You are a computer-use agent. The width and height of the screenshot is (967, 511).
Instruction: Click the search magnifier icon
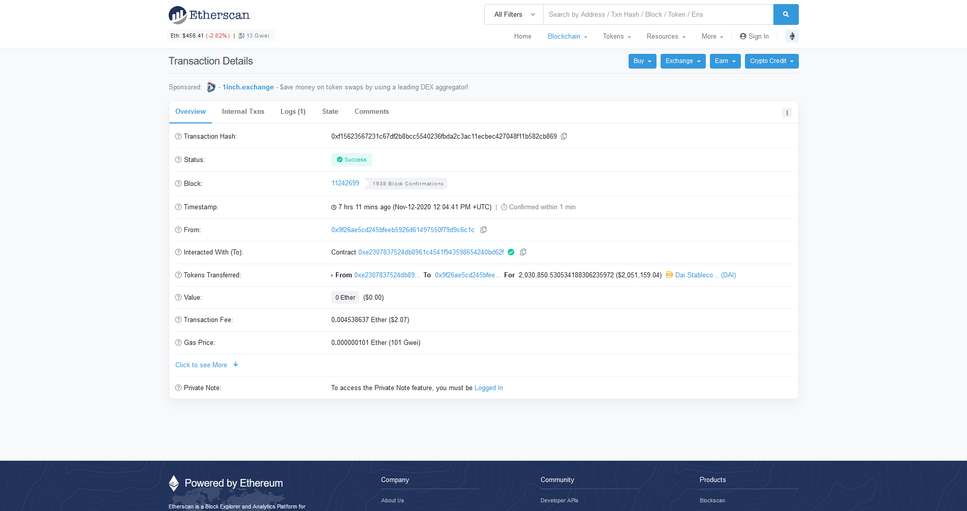(786, 14)
